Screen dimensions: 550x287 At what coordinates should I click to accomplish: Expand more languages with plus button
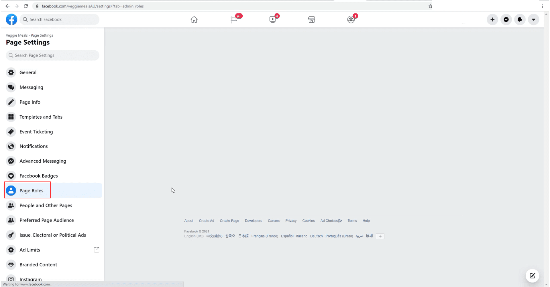pos(380,236)
